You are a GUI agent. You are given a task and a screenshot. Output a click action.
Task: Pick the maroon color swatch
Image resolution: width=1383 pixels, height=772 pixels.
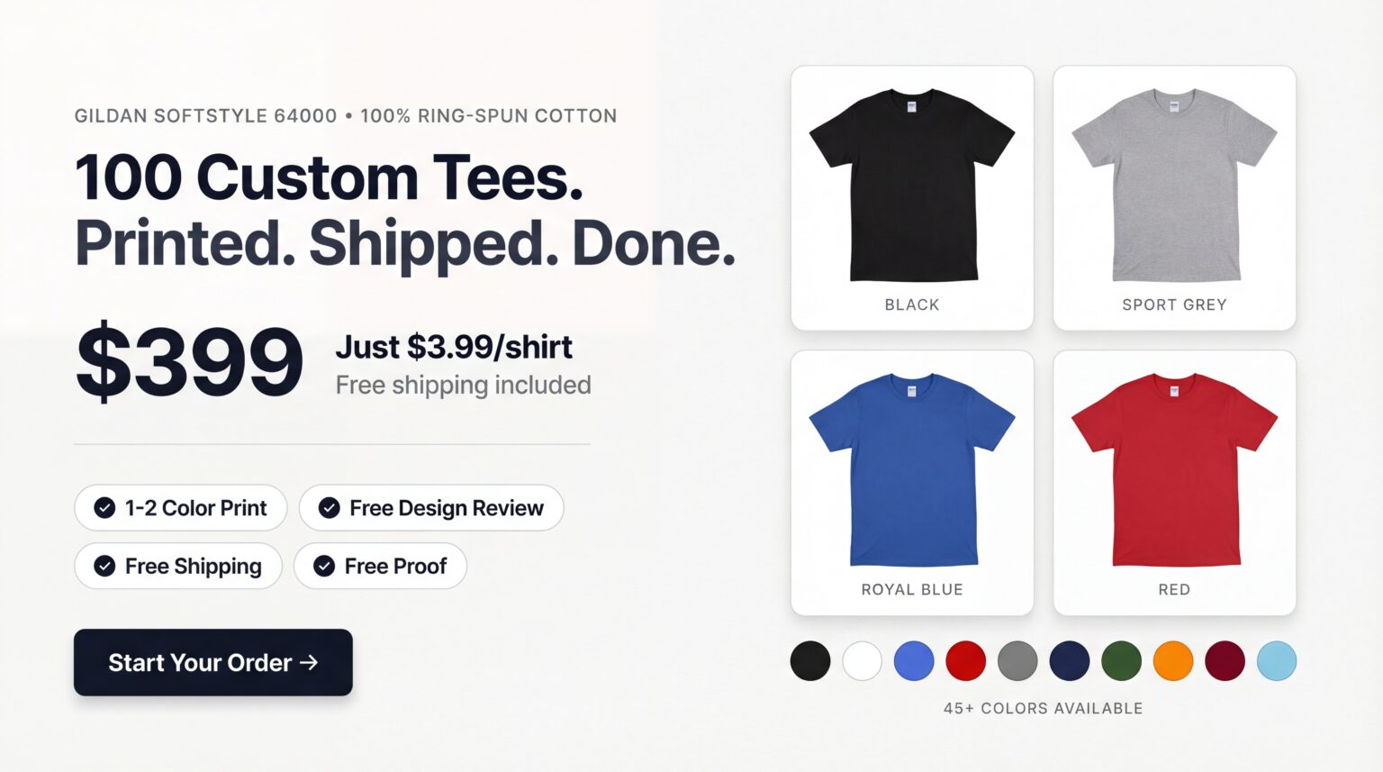click(1225, 661)
